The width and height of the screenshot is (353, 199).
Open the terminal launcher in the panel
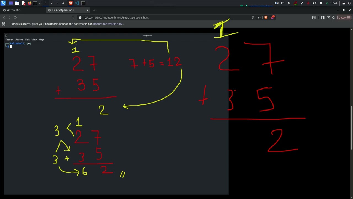click(35, 3)
